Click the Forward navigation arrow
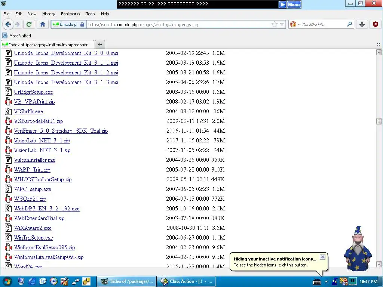This screenshot has height=287, width=383. [17, 24]
